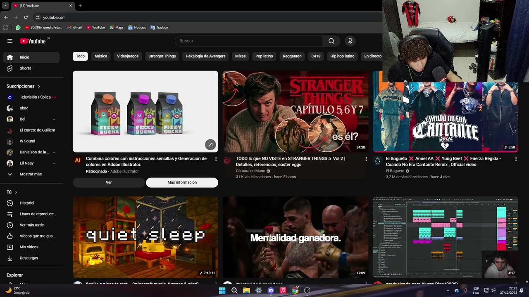This screenshot has height=297, width=529.
Task: Open Gmail bookmark
Action: click(74, 28)
